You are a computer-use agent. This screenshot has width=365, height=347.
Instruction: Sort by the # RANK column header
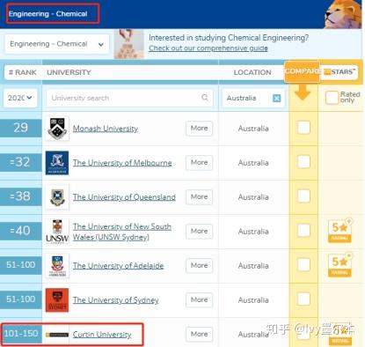[23, 72]
